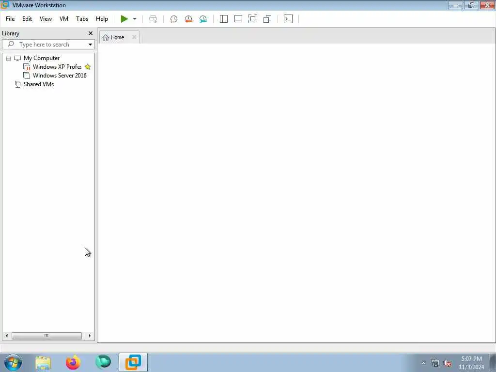Image resolution: width=496 pixels, height=372 pixels.
Task: Toggle the thumbnail bar view icon
Action: tap(238, 19)
